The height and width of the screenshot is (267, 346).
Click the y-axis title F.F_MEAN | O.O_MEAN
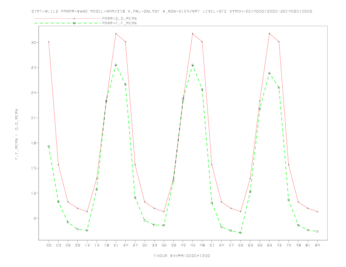[17, 134]
